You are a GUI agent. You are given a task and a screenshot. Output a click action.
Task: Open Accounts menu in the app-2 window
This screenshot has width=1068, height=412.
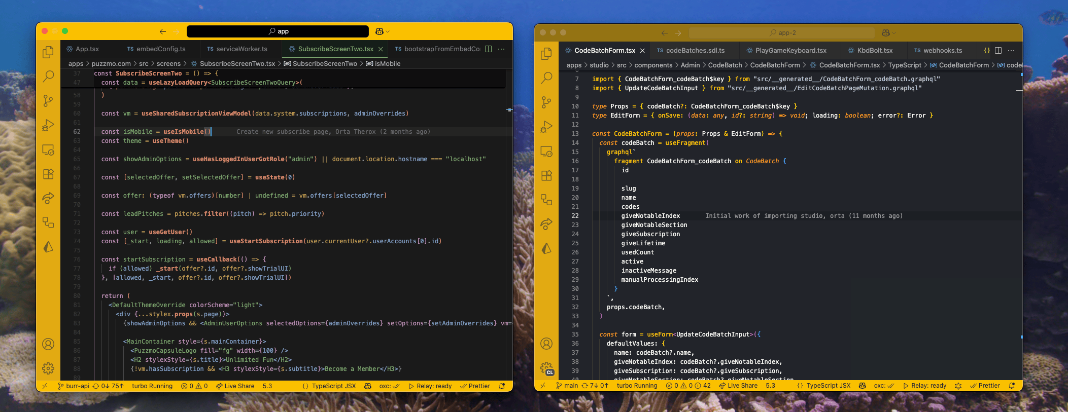[546, 344]
